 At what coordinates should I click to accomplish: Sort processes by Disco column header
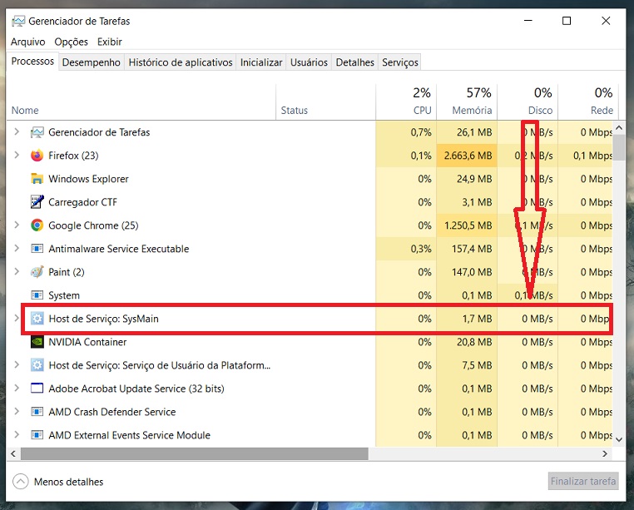[528, 102]
